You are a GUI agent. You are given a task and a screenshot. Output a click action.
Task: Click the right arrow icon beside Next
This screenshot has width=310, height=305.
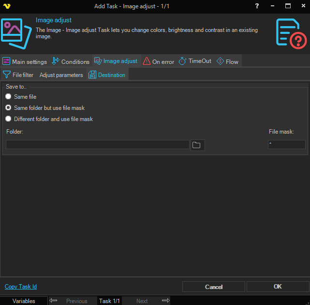[x=165, y=301]
